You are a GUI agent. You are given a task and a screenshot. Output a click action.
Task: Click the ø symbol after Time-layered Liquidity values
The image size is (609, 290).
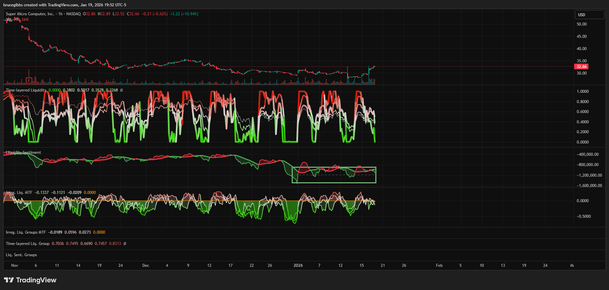coord(121,90)
